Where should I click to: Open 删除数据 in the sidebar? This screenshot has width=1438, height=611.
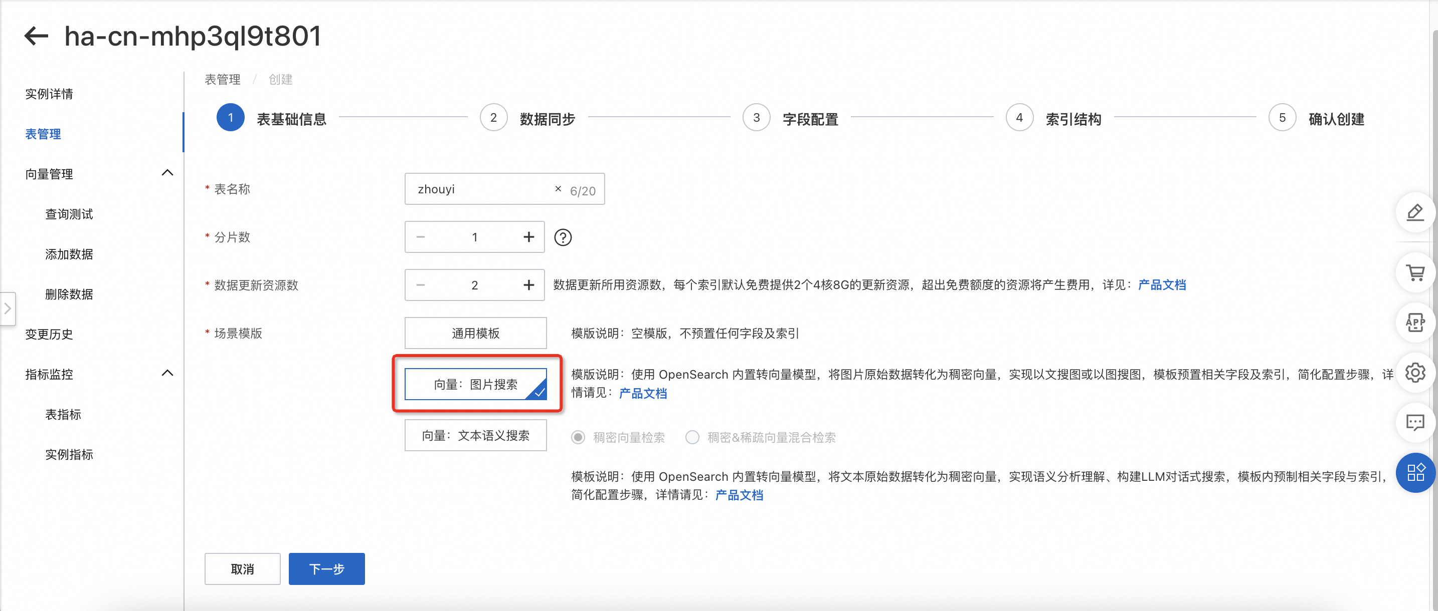69,294
